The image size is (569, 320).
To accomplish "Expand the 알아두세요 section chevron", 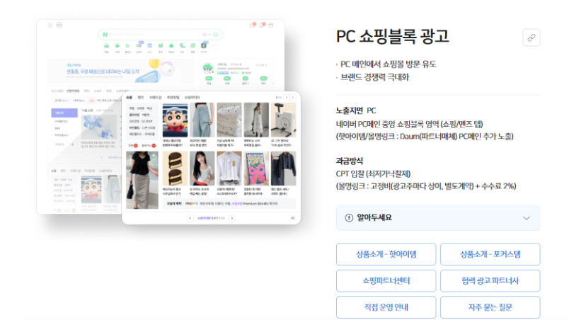I will click(526, 218).
